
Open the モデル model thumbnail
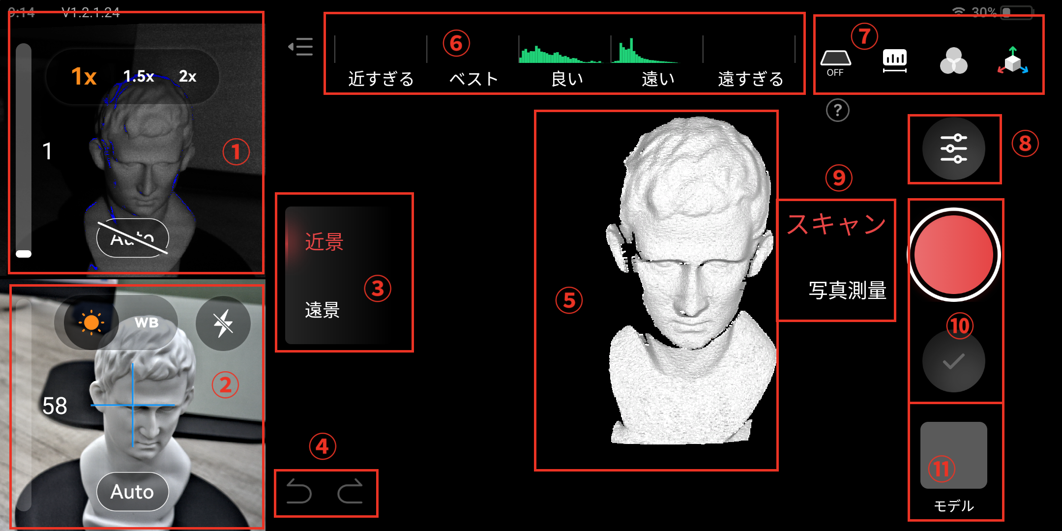click(954, 455)
